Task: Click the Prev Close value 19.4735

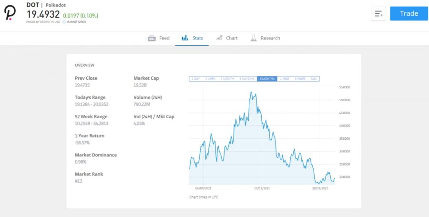Action: coord(82,85)
